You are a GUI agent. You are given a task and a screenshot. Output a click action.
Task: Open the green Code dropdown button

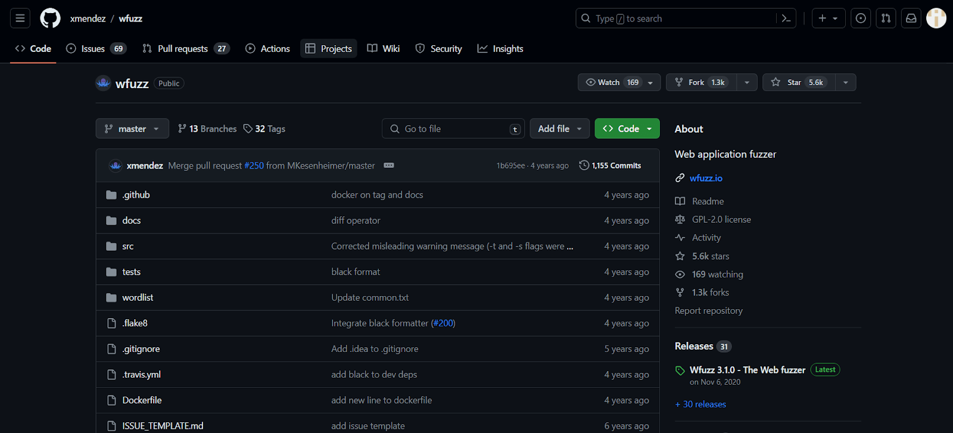[x=627, y=129]
